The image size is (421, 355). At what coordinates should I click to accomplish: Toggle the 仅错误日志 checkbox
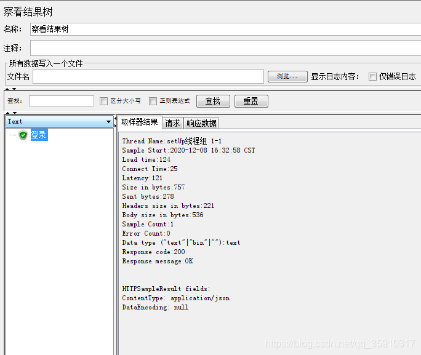coord(372,77)
